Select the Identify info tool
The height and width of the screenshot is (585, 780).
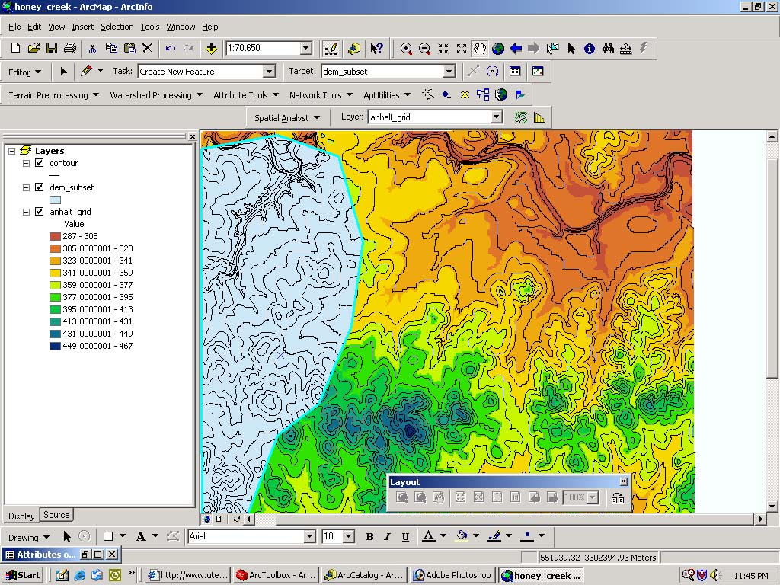tap(589, 49)
